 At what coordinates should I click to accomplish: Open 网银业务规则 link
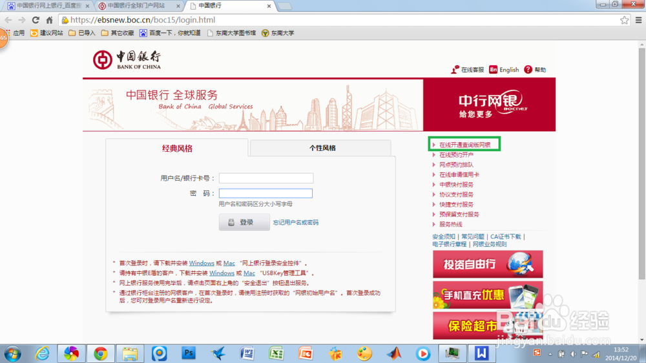click(490, 244)
